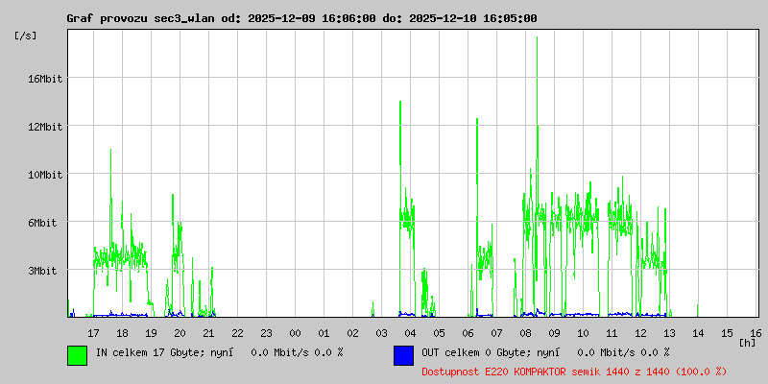Image resolution: width=768 pixels, height=384 pixels.
Task: Click hour label '08' on time axis
Action: 525,333
